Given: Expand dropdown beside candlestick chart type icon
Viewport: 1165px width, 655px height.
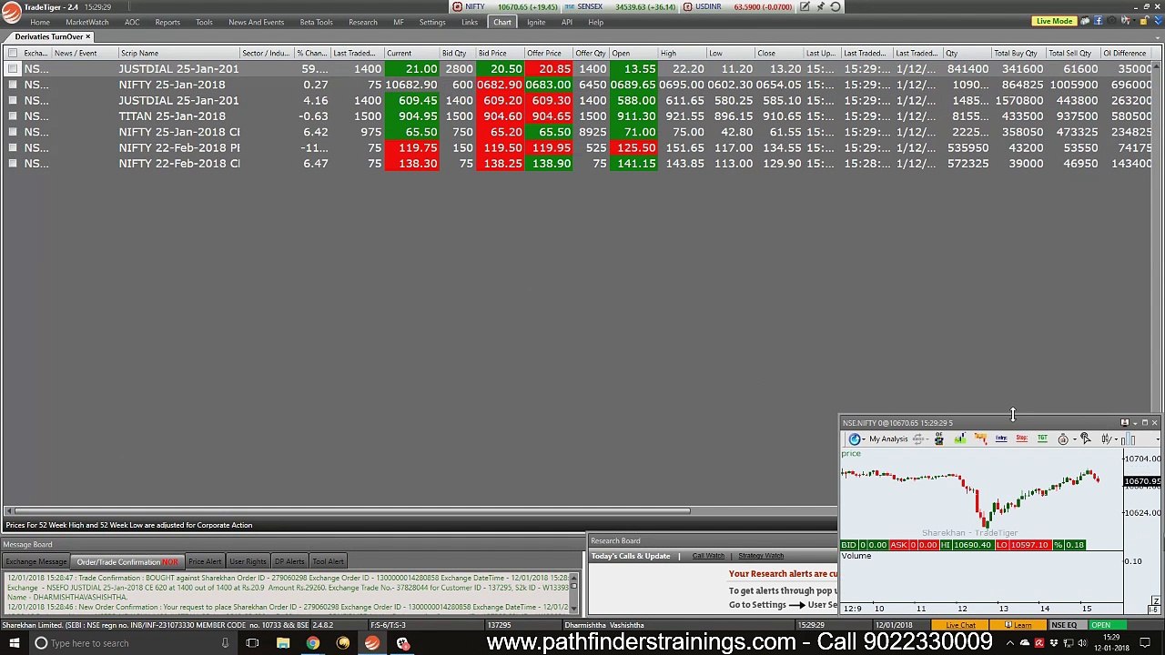Looking at the screenshot, I should pyautogui.click(x=1116, y=439).
